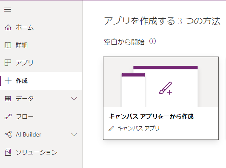Click the アプリ grid icon

[x=8, y=63]
